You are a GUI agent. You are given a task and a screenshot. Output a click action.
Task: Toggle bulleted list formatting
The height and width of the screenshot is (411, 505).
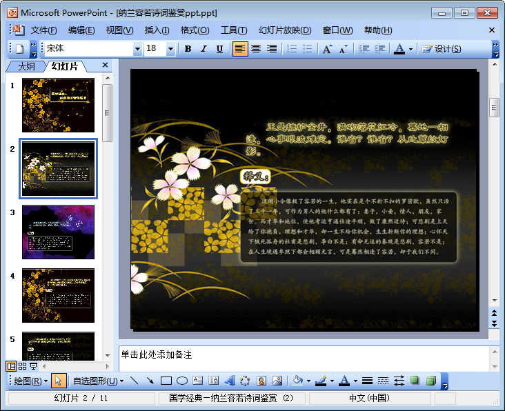coord(308,49)
